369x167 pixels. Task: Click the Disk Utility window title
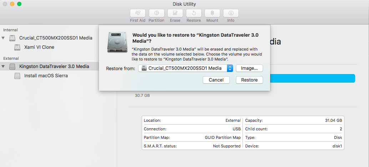coord(184,4)
